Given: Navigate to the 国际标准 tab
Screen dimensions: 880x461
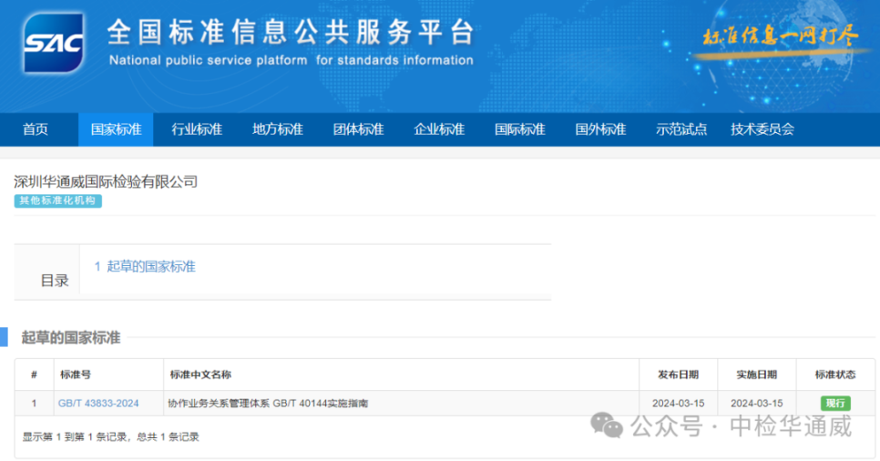Looking at the screenshot, I should tap(519, 129).
